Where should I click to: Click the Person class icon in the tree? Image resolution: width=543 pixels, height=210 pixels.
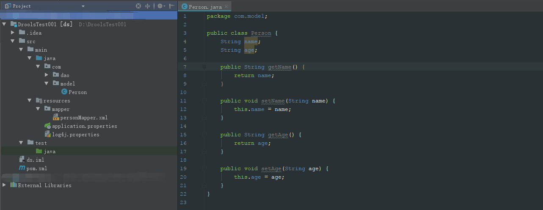click(64, 92)
